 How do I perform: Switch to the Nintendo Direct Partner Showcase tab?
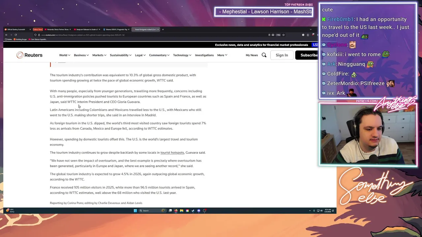[x=58, y=29]
